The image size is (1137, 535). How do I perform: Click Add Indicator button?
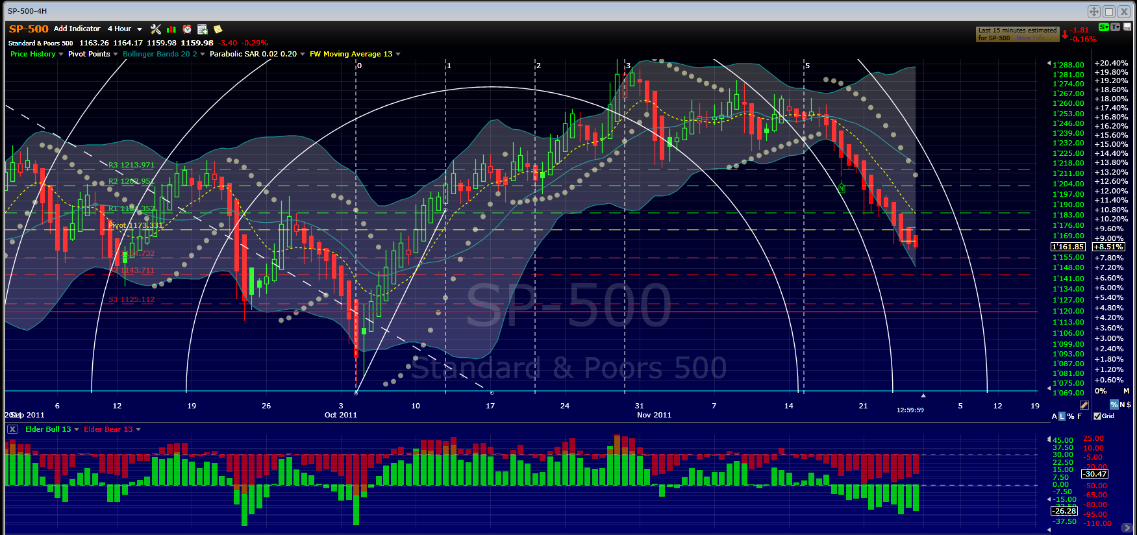[77, 29]
